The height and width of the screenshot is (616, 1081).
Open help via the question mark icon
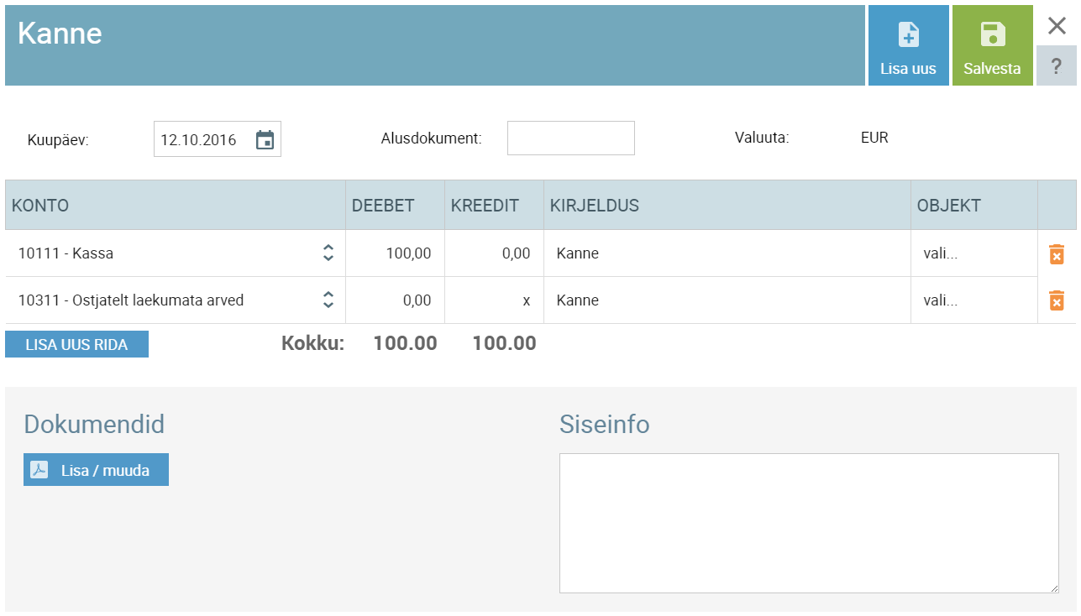(1057, 66)
